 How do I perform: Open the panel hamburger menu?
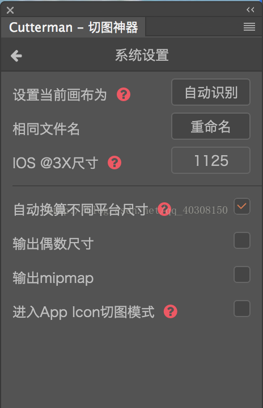click(x=249, y=27)
